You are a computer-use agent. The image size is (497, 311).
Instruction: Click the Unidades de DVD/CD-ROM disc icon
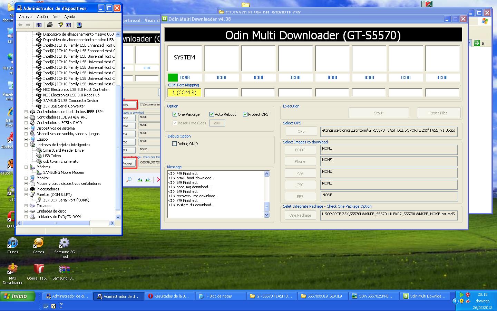[x=32, y=217]
